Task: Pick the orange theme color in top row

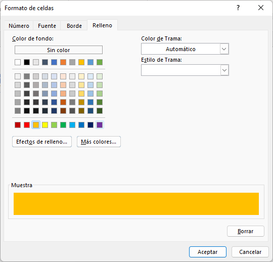Action: (63, 62)
